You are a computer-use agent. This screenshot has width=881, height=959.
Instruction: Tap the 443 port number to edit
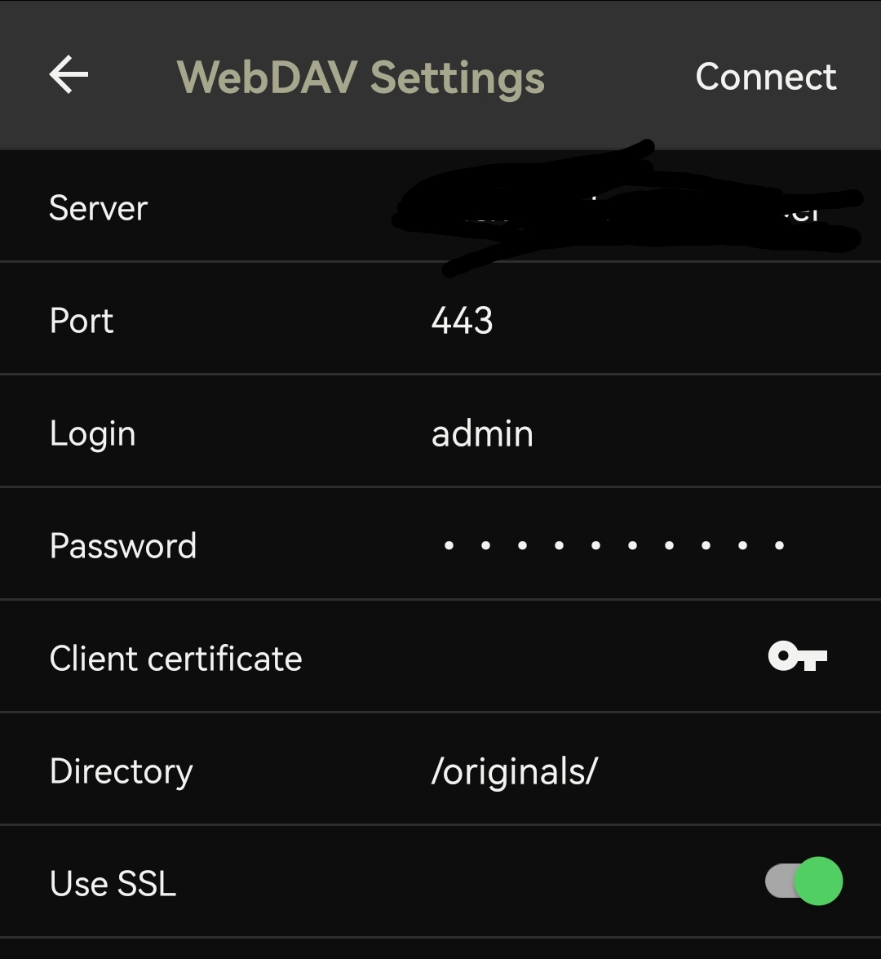click(462, 320)
